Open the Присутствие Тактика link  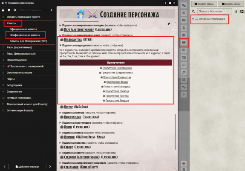pos(117,96)
